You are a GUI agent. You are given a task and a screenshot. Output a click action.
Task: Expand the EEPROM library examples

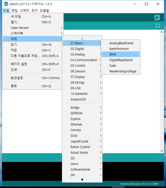(x=82, y=113)
